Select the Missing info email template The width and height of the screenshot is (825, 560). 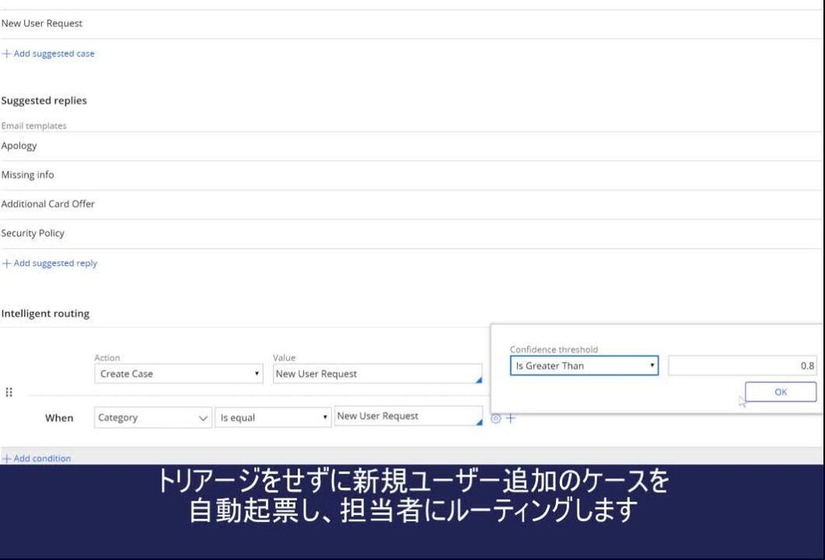tap(27, 175)
